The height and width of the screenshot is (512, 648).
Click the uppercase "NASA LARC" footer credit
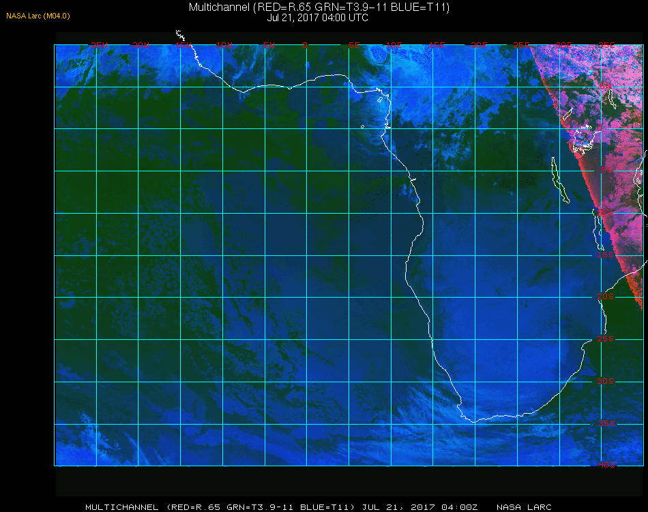click(524, 507)
